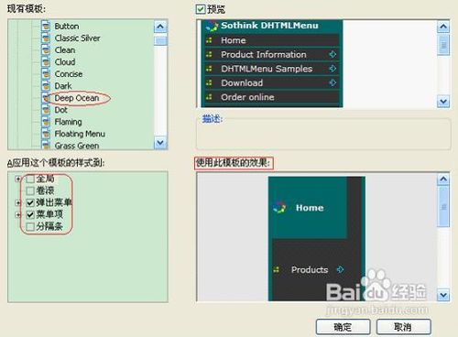Viewport: 458px width, 337px height.
Task: Click Products in the effect preview
Action: click(310, 269)
